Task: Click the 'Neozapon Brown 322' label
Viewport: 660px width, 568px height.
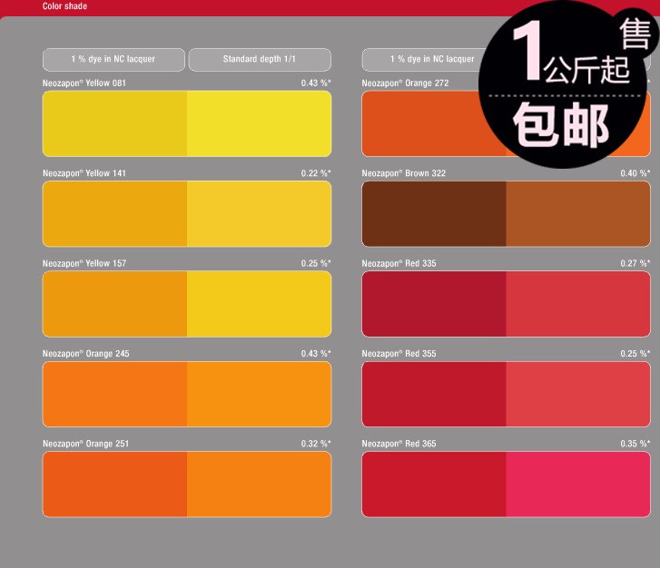Action: pos(404,173)
